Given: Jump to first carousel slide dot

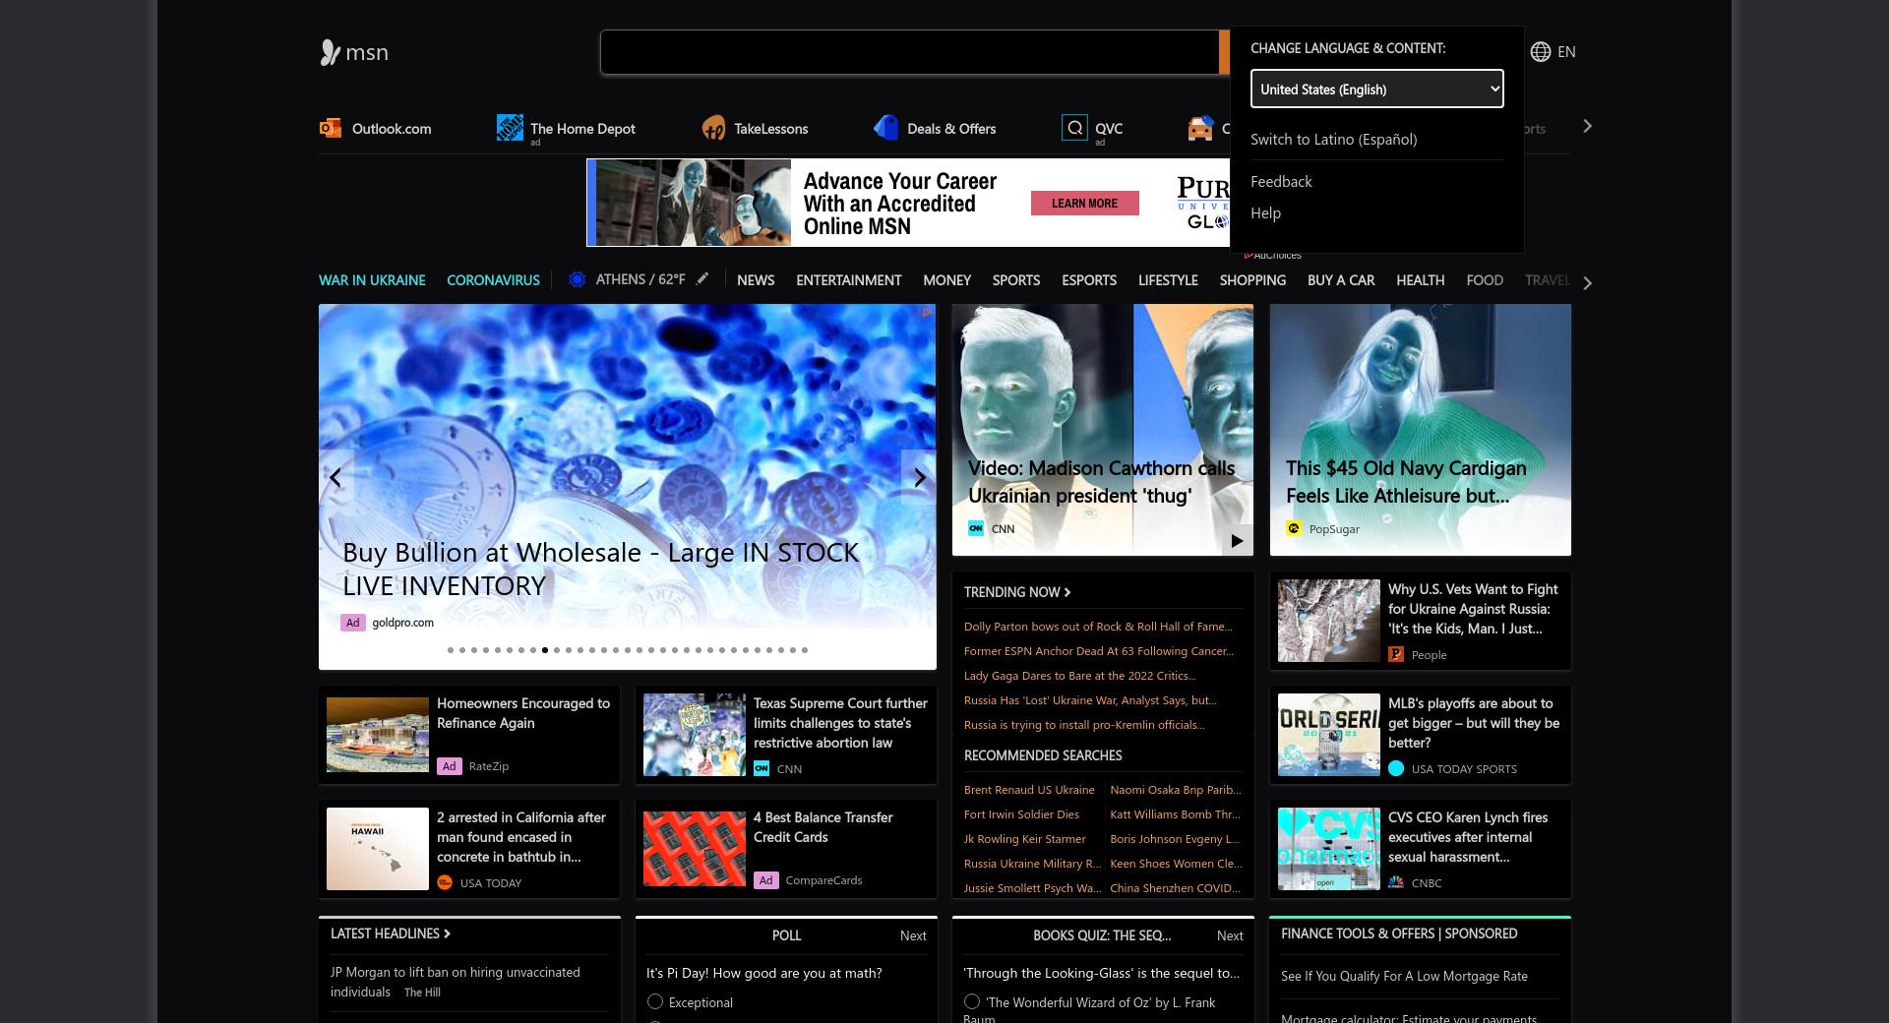Looking at the screenshot, I should 451,650.
